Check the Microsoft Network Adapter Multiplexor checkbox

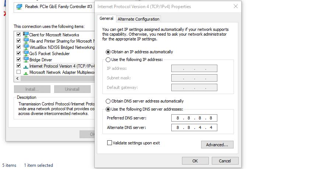click(18, 72)
